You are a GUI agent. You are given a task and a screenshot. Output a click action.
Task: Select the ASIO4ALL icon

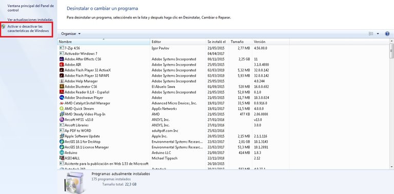click(x=62, y=158)
